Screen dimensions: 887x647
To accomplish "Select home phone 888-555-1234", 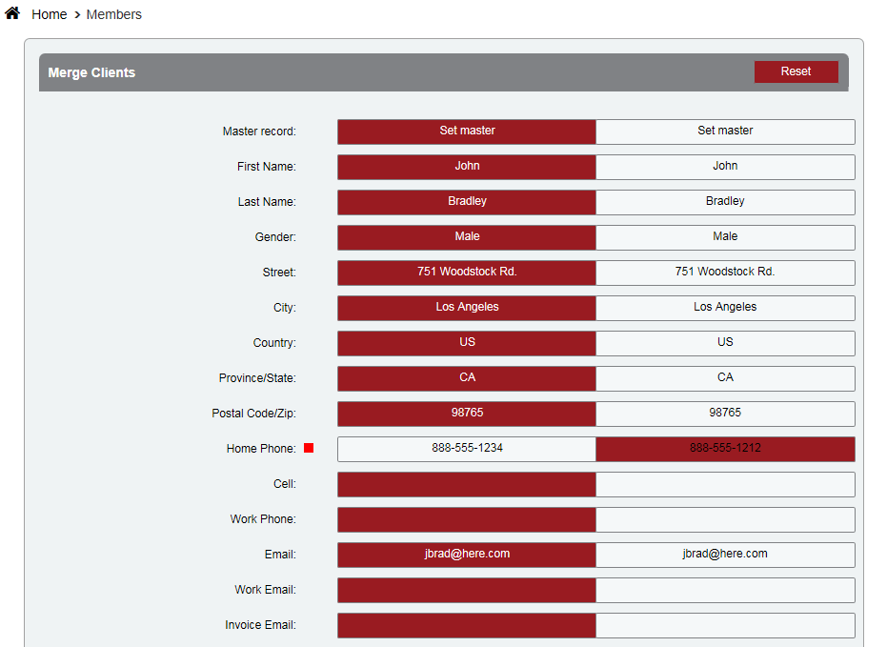I will coord(467,449).
